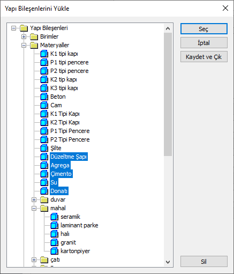234x274 pixels.
Task: Click the cube icon next to granit
Action: (54, 242)
